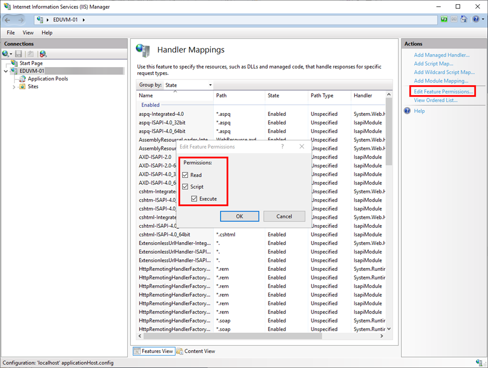Click Edit Feature Permissions action link

click(x=443, y=91)
